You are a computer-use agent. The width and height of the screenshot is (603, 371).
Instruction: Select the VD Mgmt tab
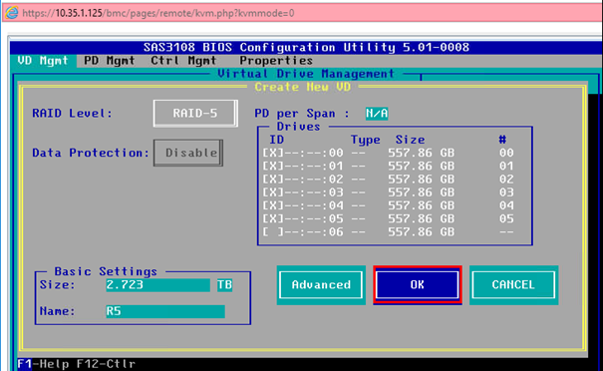point(43,61)
